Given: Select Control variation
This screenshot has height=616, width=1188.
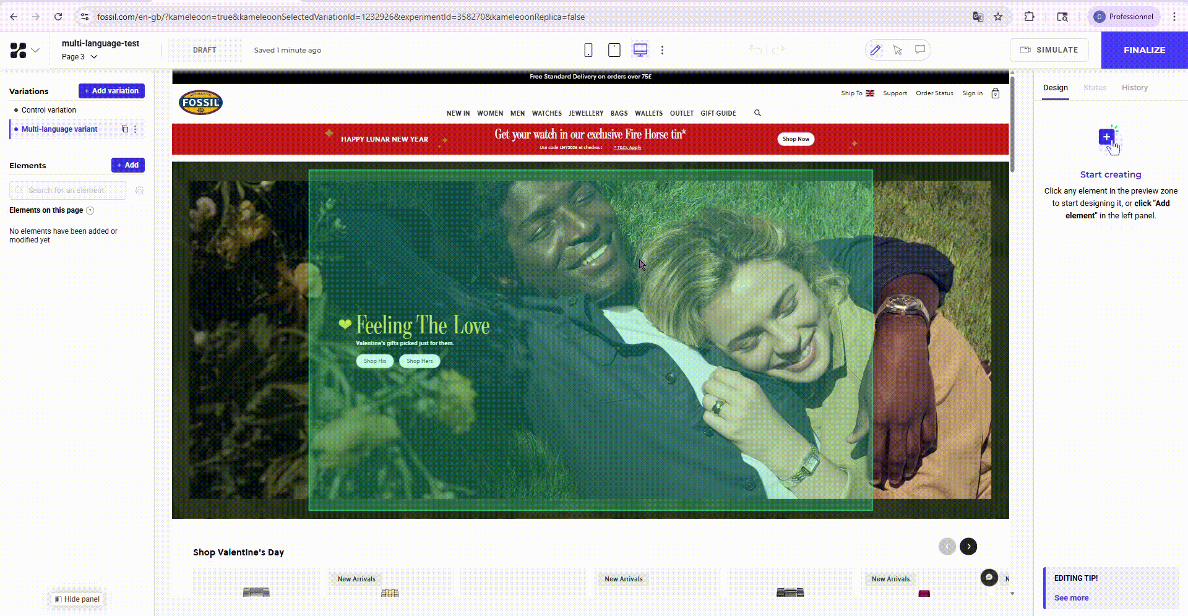Looking at the screenshot, I should point(49,110).
